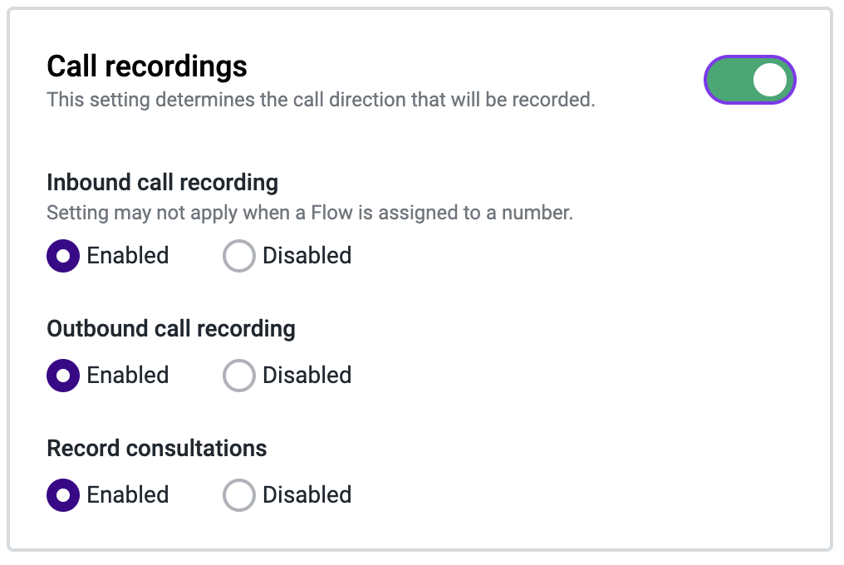Click the Enabled label under Outbound call recording
Image resolution: width=844 pixels, height=565 pixels.
tap(127, 376)
